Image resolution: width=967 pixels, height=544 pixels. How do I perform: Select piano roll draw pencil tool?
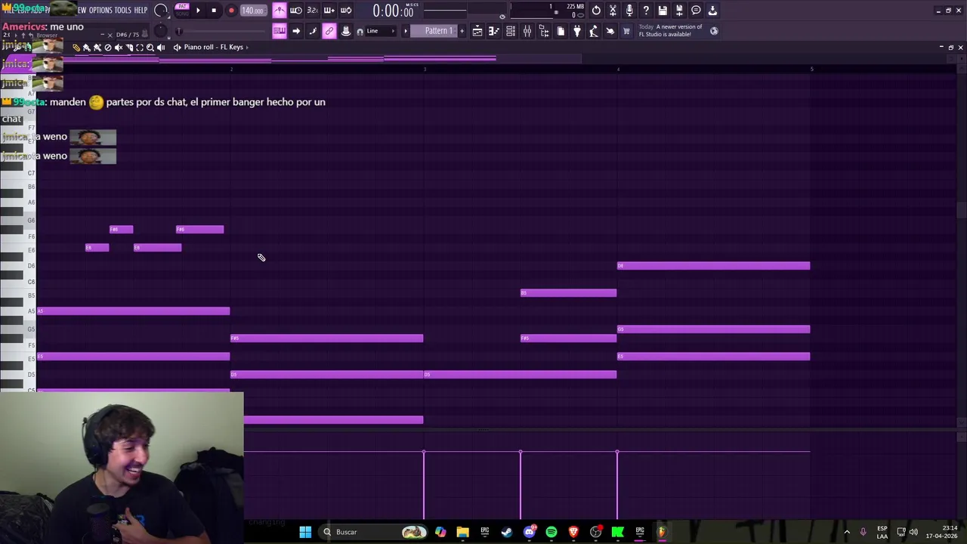tap(76, 47)
